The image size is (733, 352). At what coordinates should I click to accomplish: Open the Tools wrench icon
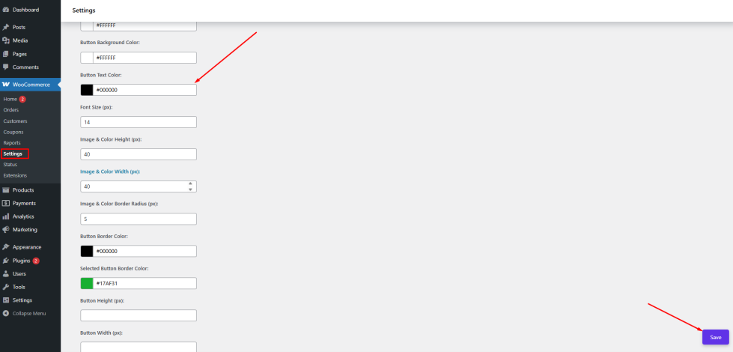coord(5,287)
